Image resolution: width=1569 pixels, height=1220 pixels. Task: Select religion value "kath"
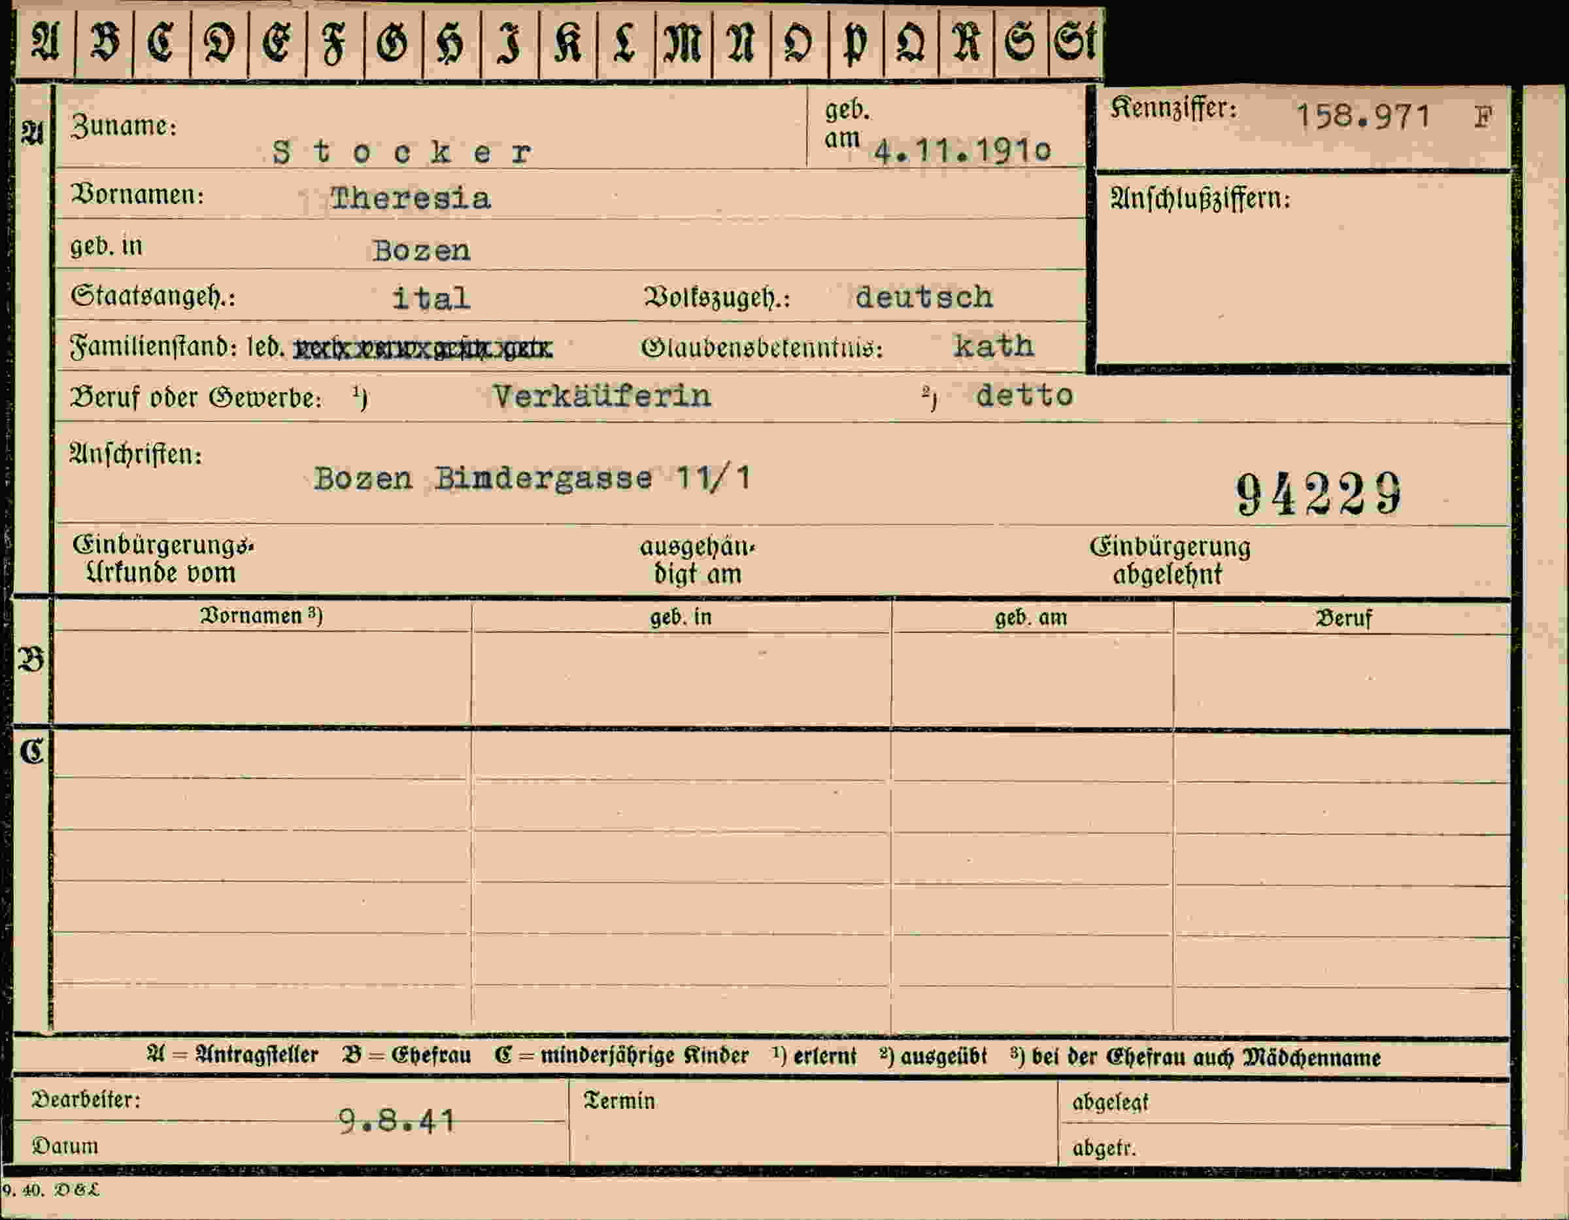[x=994, y=347]
